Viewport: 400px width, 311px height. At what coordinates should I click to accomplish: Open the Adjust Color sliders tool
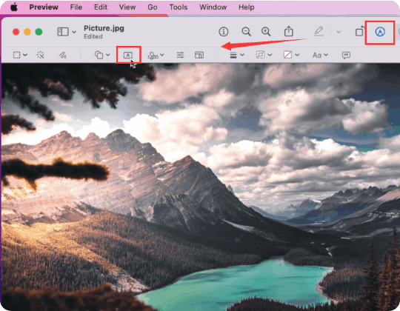point(180,55)
